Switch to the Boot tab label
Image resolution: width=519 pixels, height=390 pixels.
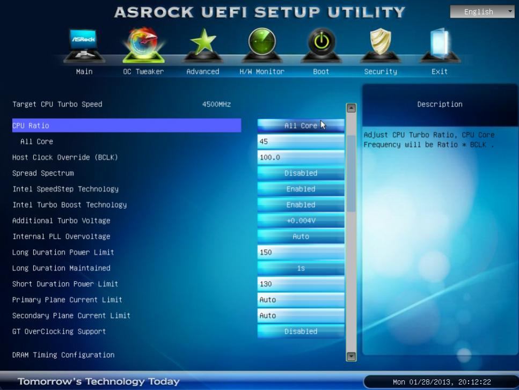click(x=321, y=71)
